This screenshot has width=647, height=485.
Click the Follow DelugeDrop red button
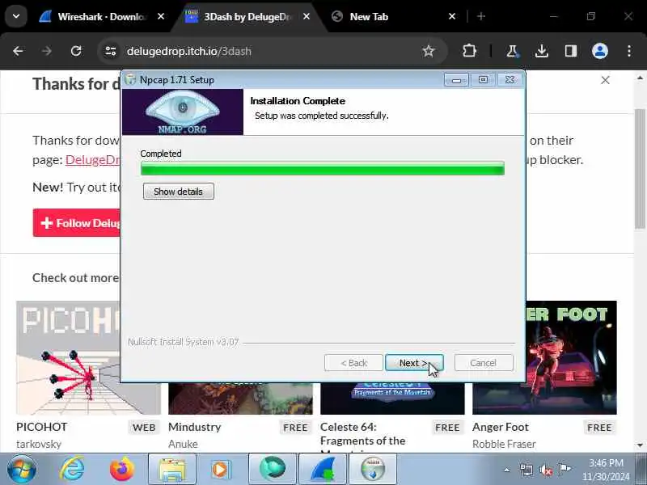click(77, 223)
